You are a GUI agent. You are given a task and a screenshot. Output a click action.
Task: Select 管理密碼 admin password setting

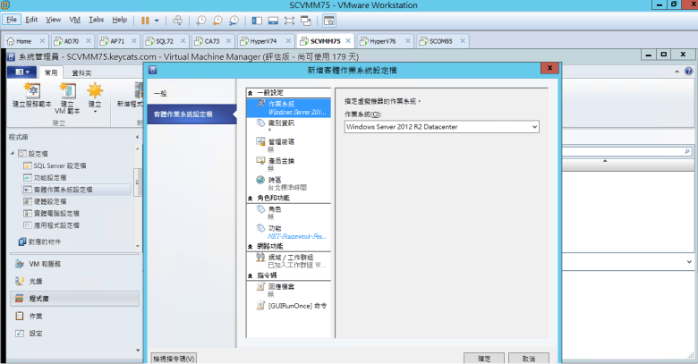pyautogui.click(x=281, y=141)
